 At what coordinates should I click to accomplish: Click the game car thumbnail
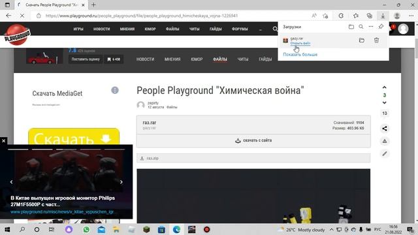pos(44,57)
